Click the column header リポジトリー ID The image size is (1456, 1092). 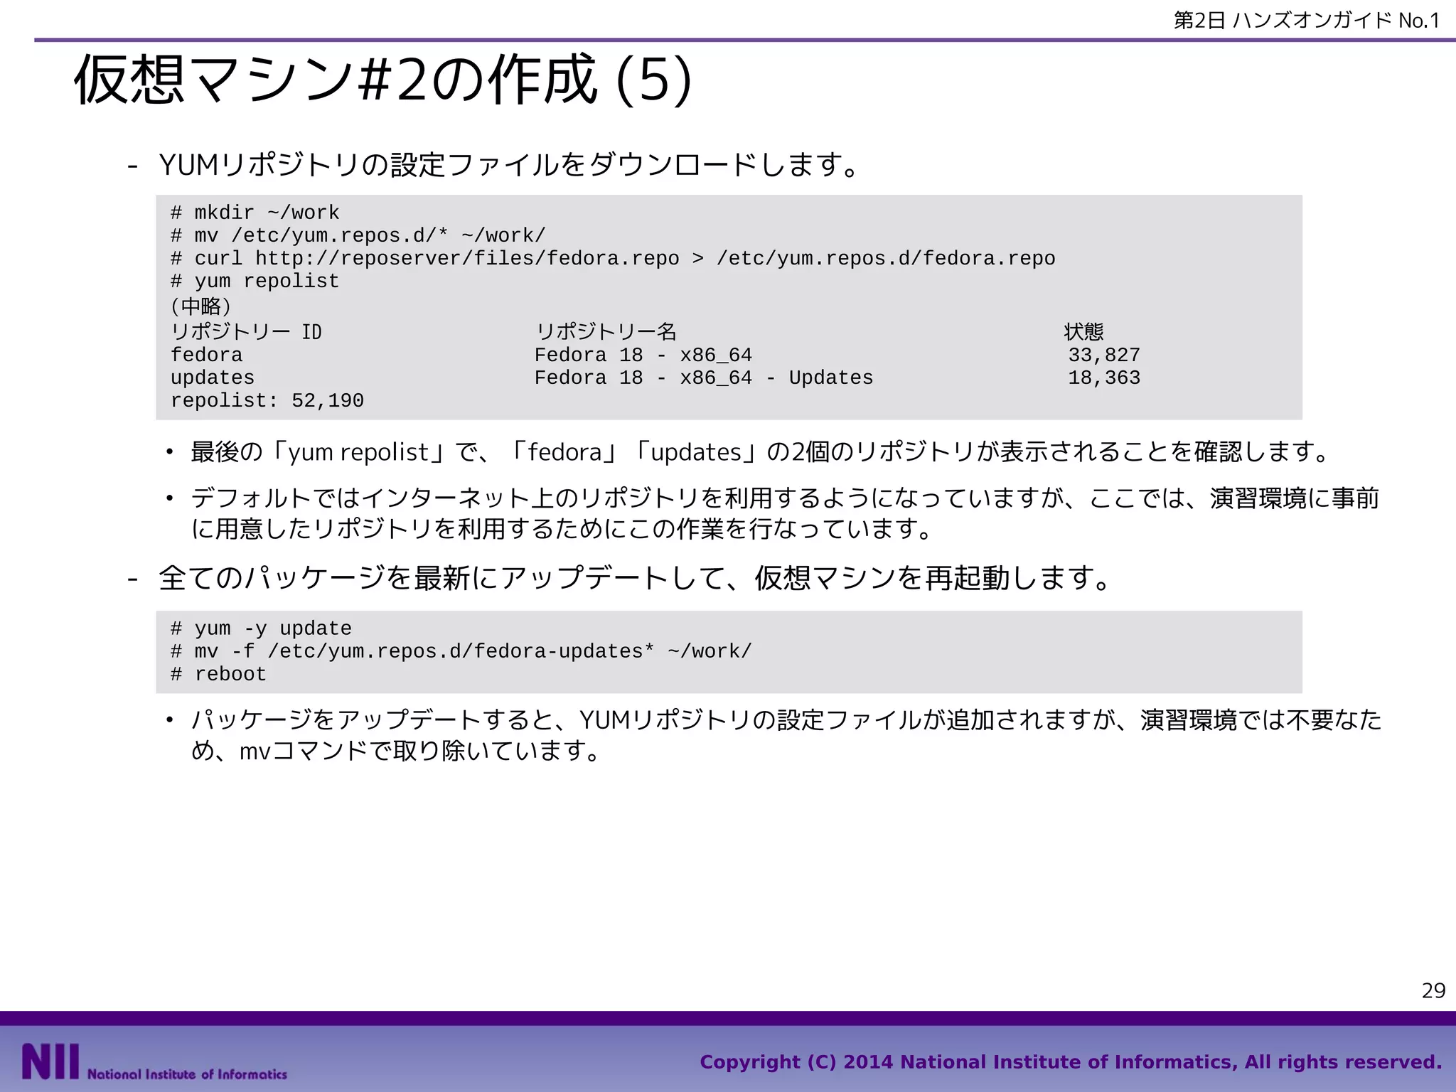246,332
